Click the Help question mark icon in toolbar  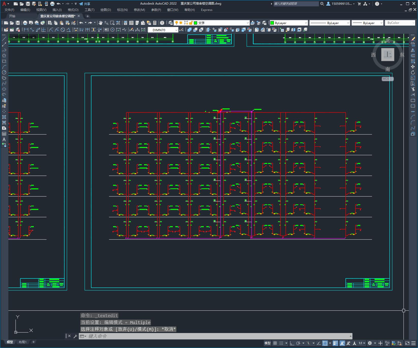click(x=162, y=23)
